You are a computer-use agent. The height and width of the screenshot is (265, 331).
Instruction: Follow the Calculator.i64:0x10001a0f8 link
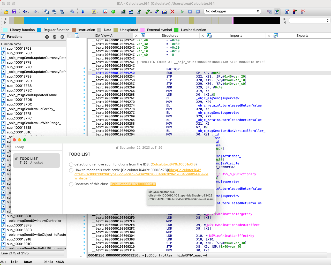(174, 164)
